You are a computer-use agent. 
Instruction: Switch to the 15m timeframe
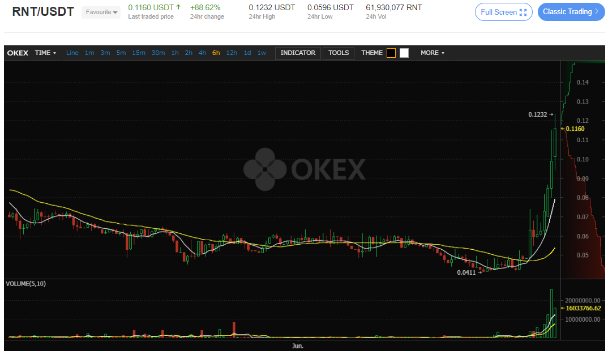[x=139, y=53]
